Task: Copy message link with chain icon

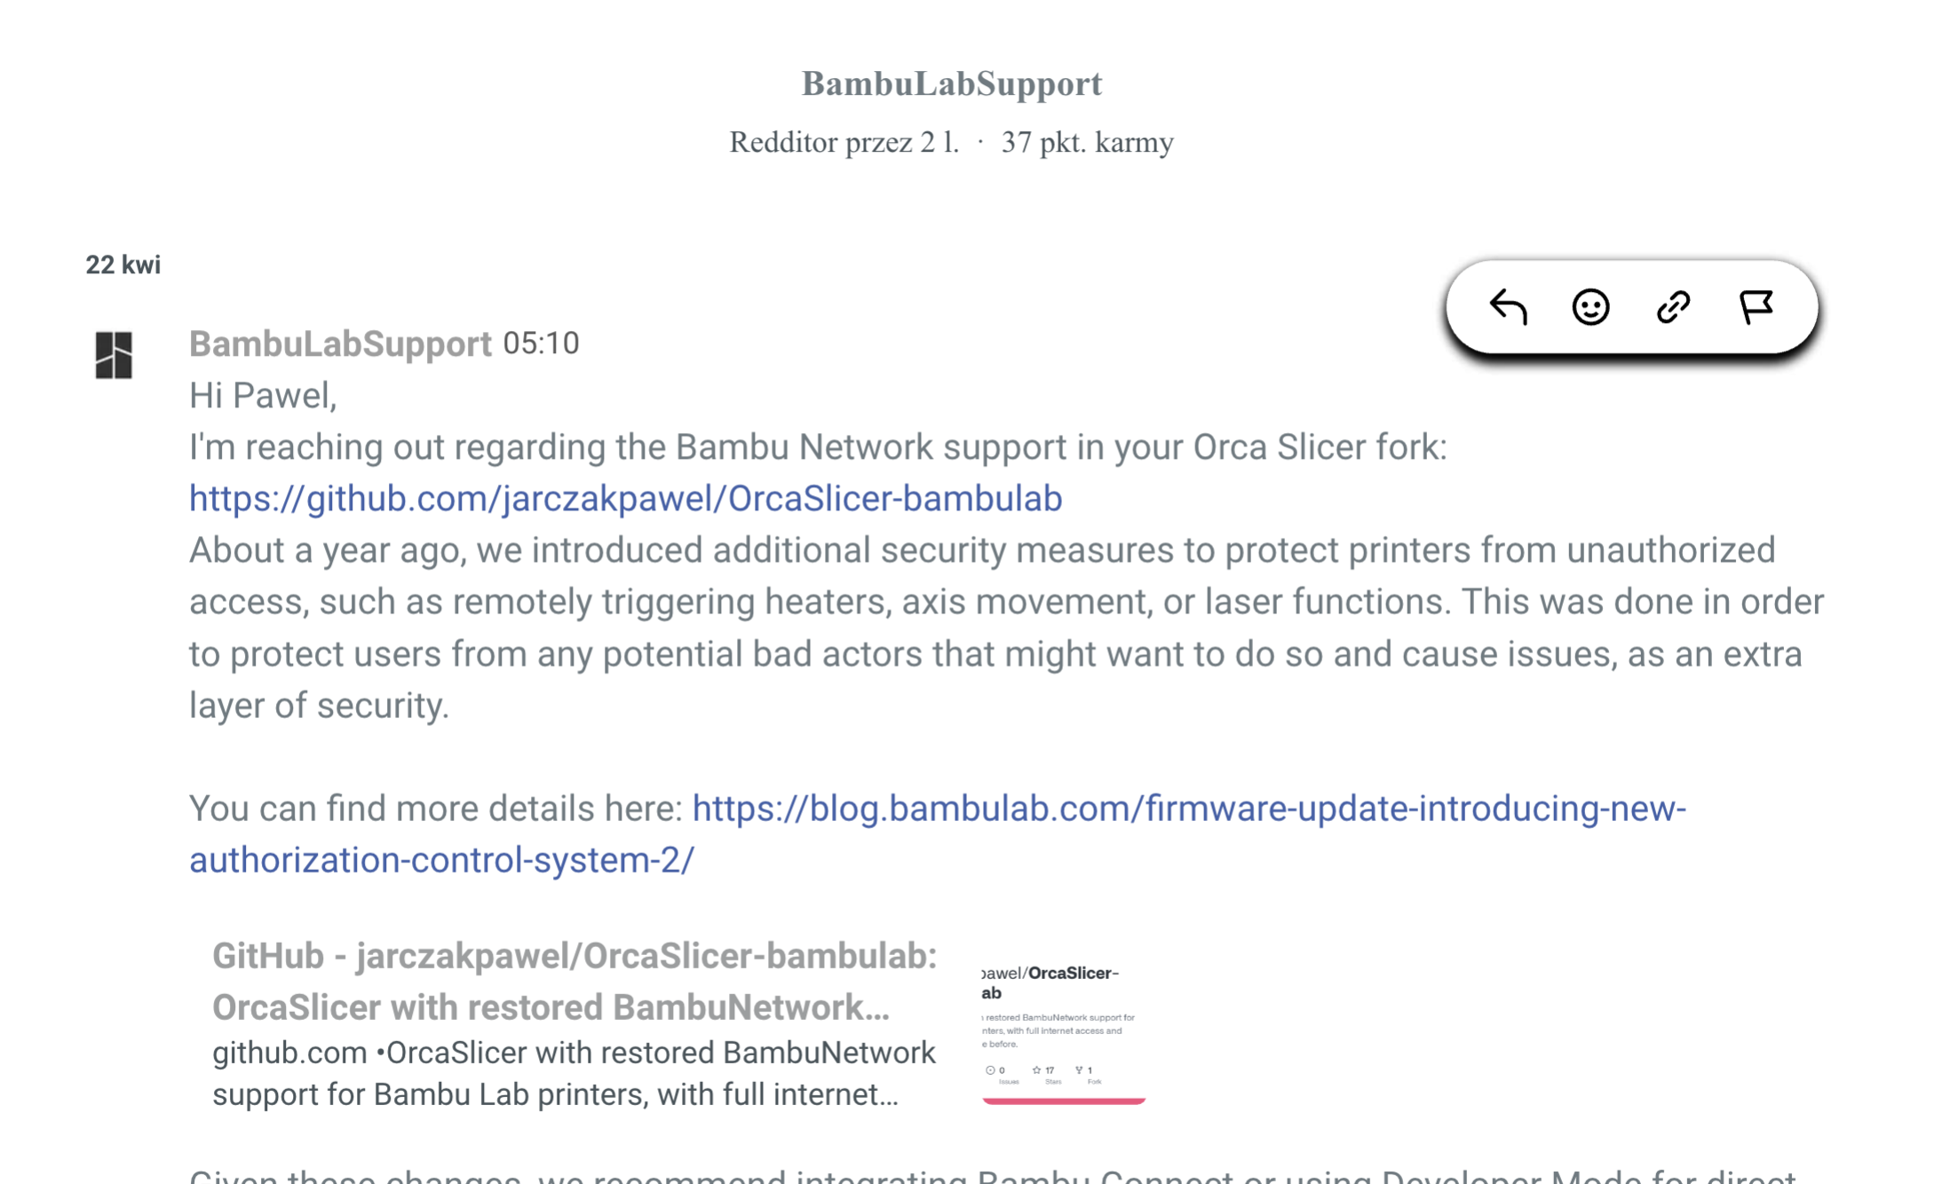Action: pos(1673,307)
